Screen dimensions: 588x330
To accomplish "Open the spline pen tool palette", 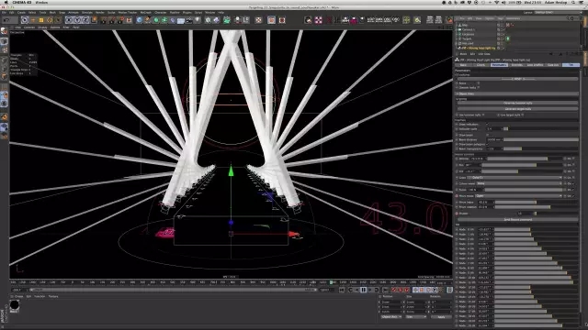I will click(x=148, y=20).
